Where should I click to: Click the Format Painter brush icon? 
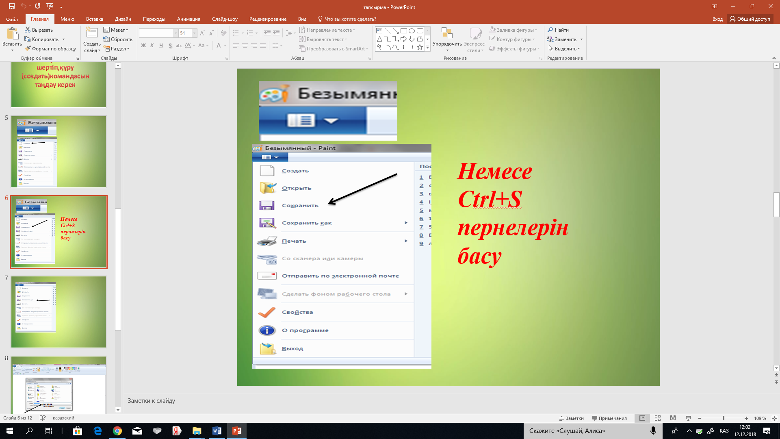28,49
